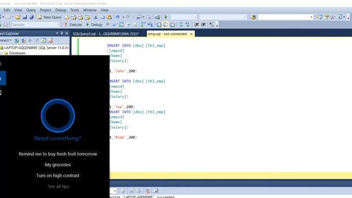Click the Display Estimated Execution Plan icon
This screenshot has height=198, width=352.
click(x=122, y=25)
